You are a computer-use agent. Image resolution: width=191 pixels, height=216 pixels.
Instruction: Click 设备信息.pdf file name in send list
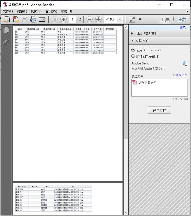(x=147, y=82)
